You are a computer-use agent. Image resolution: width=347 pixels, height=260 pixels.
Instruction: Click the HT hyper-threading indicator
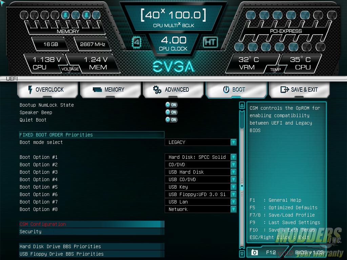[x=210, y=42]
